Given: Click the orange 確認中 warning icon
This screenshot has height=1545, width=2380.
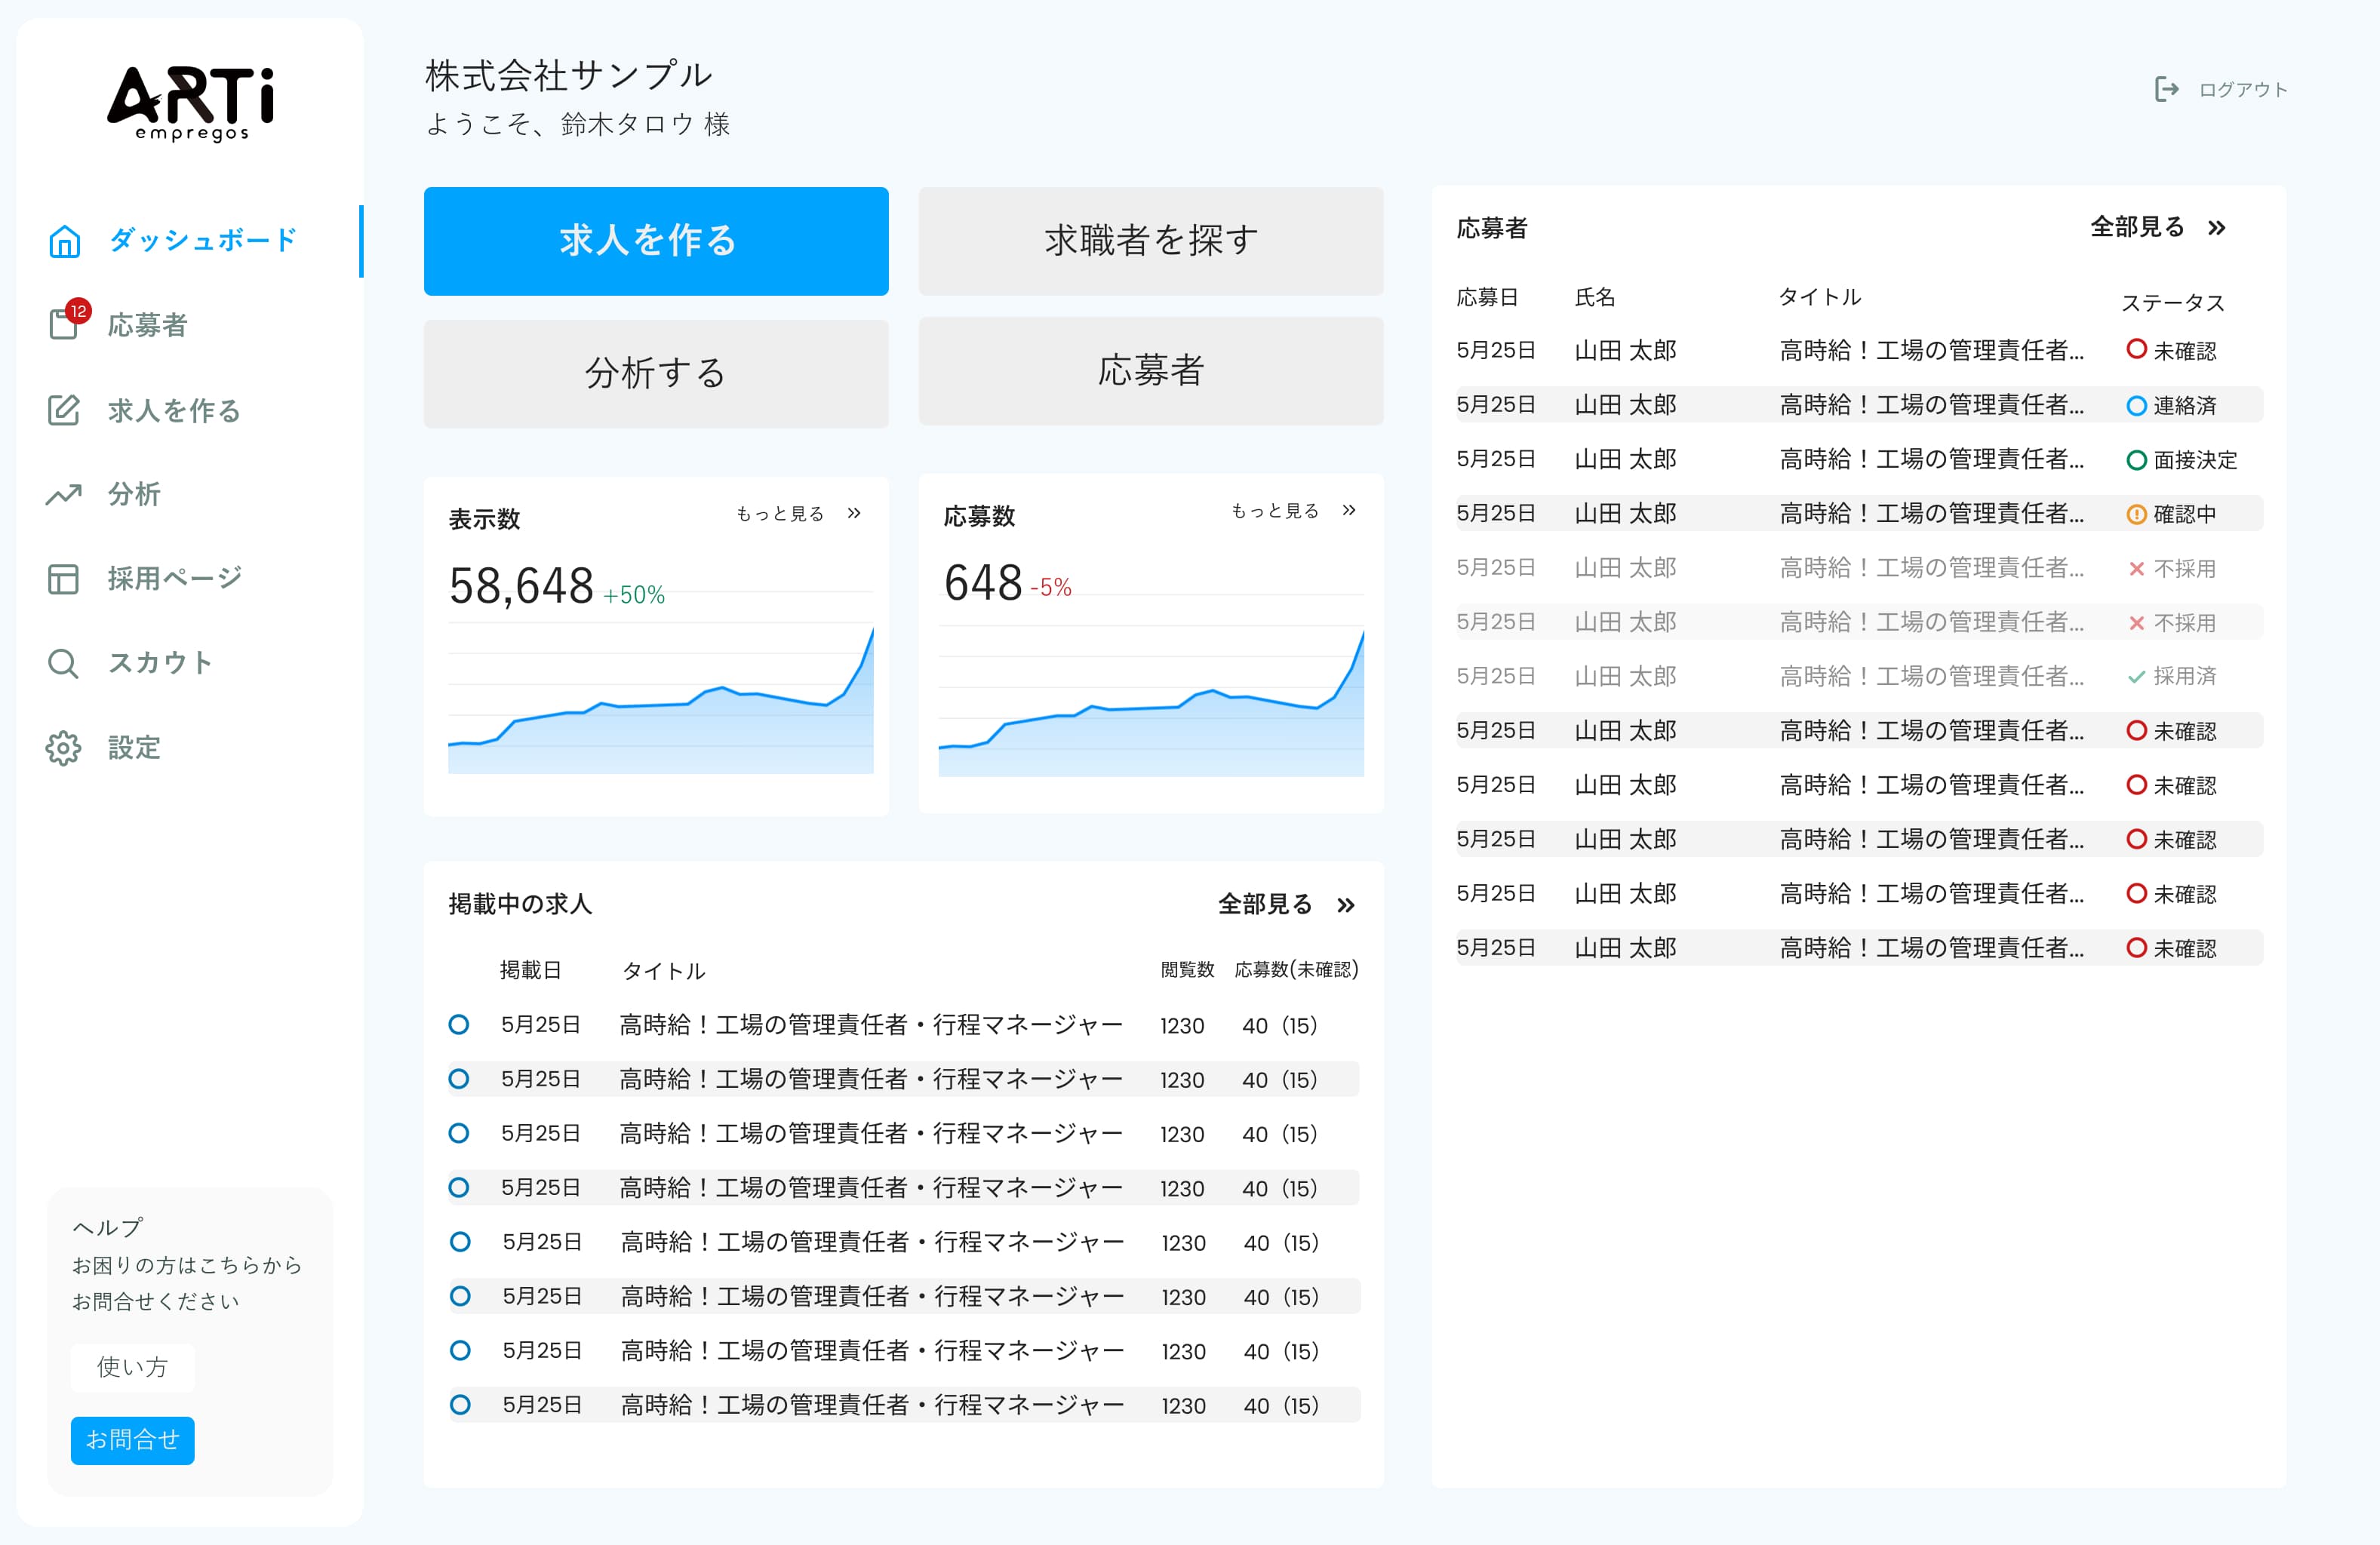Looking at the screenshot, I should 2136,514.
